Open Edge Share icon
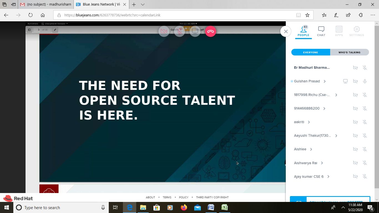379x213 pixels. [348, 15]
